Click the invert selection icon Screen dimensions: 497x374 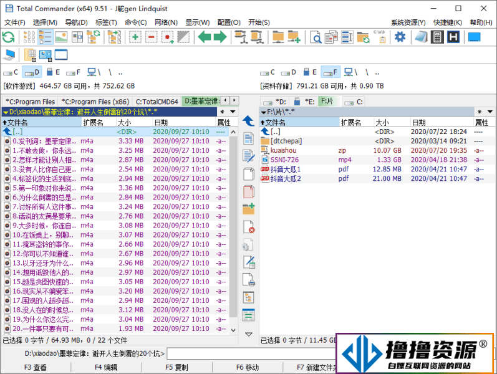pos(183,37)
